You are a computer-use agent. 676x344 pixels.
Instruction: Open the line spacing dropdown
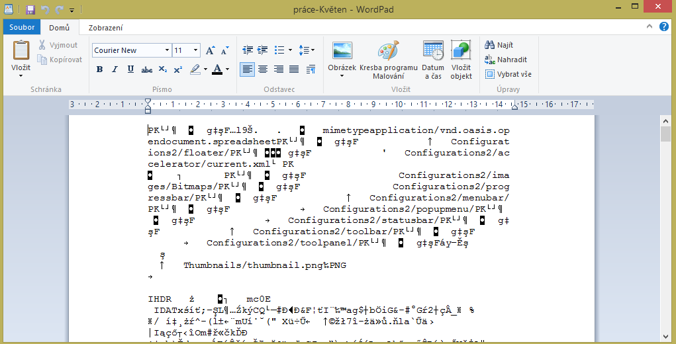(x=307, y=50)
